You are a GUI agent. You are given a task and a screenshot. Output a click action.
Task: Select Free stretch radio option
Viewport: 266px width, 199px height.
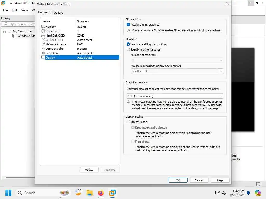(x=133, y=141)
